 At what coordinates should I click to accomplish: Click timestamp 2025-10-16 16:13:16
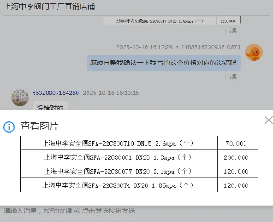point(111,93)
